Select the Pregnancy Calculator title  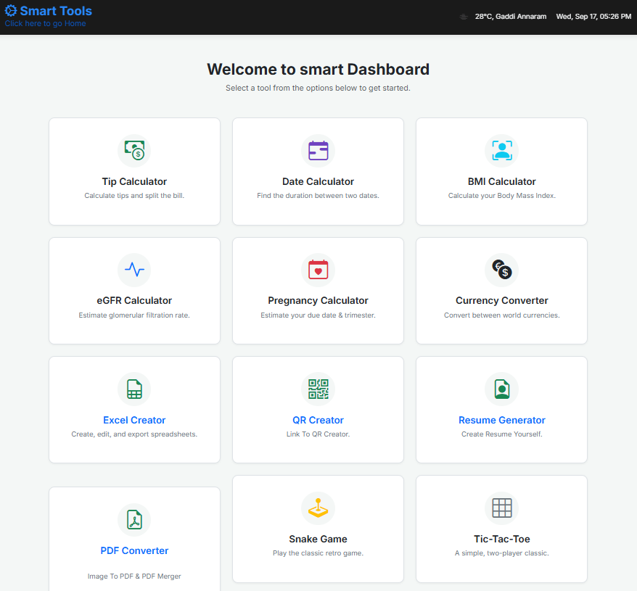pos(318,301)
